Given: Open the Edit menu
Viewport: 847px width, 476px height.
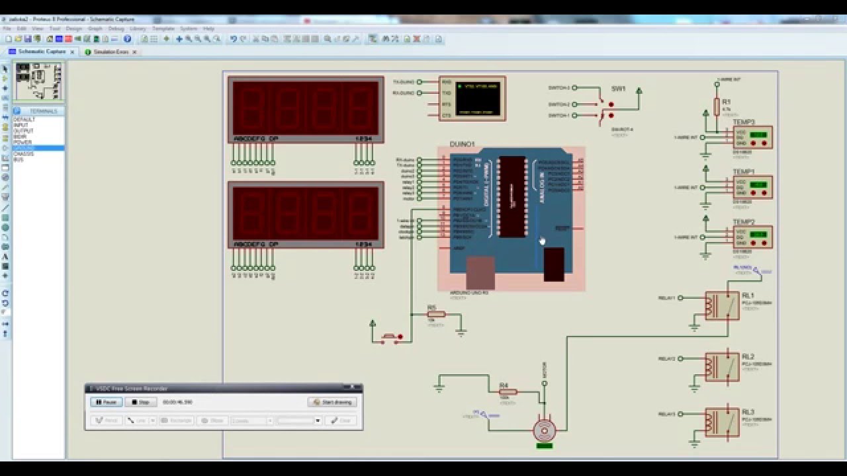Looking at the screenshot, I should tap(22, 29).
